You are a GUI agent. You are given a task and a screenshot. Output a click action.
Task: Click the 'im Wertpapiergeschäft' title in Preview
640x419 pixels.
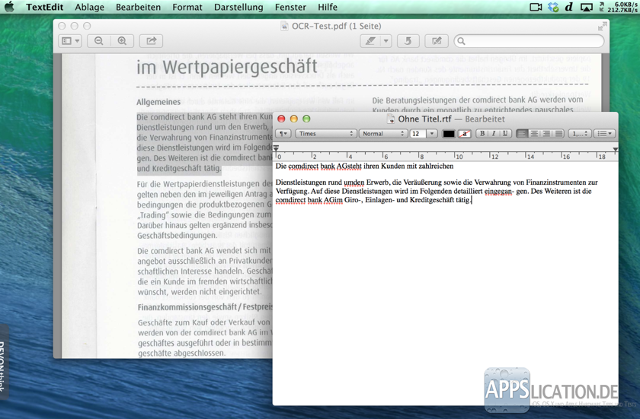click(227, 67)
